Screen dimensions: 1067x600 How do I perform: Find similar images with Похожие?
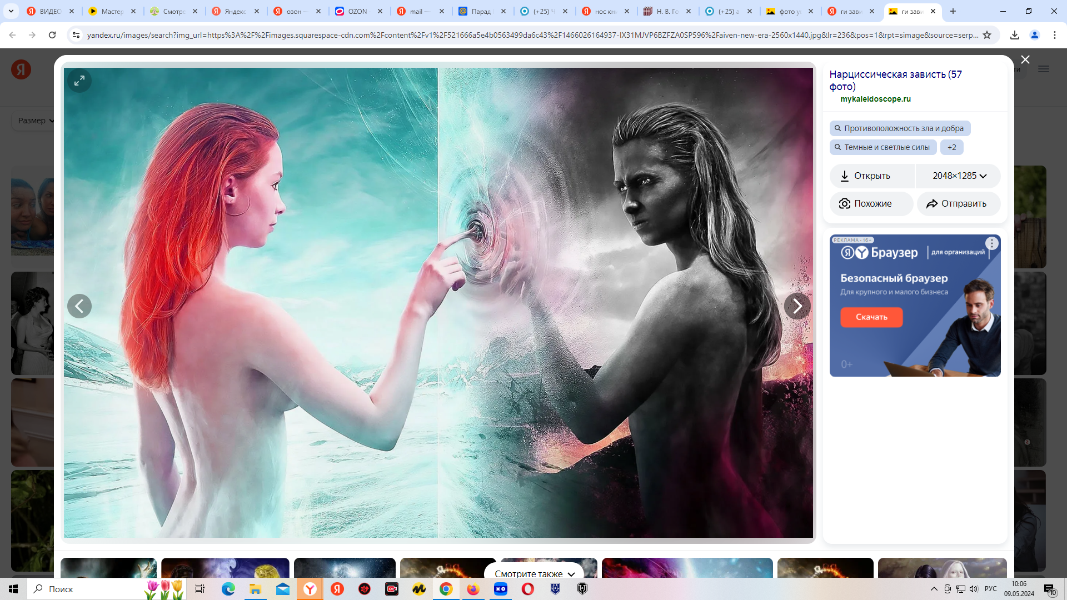pos(871,204)
